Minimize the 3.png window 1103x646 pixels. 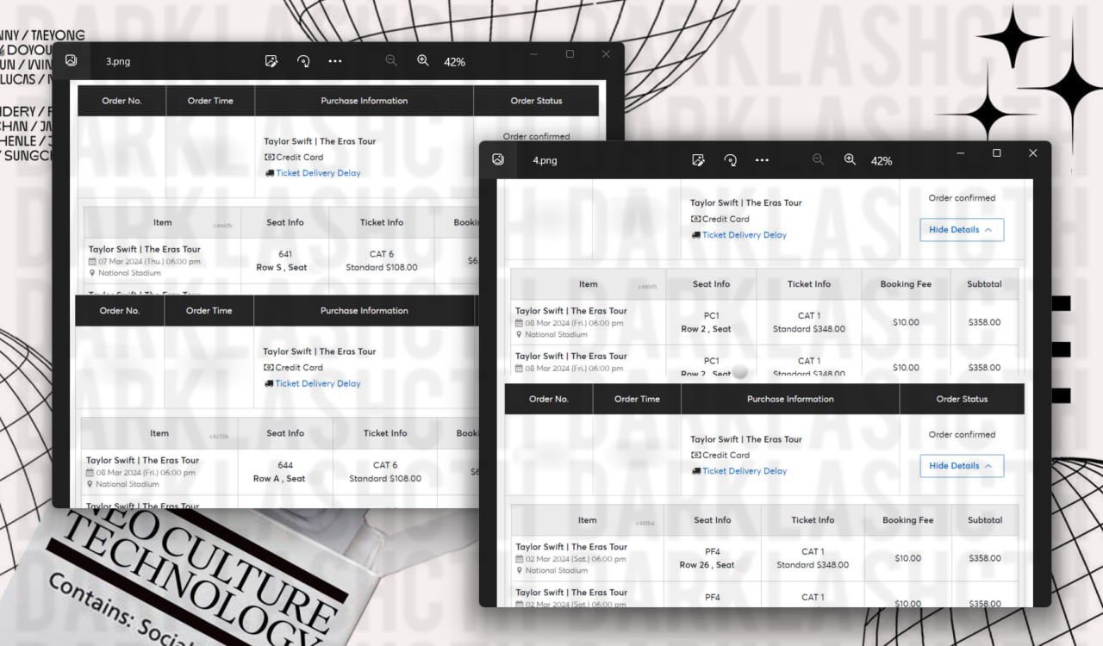point(534,54)
